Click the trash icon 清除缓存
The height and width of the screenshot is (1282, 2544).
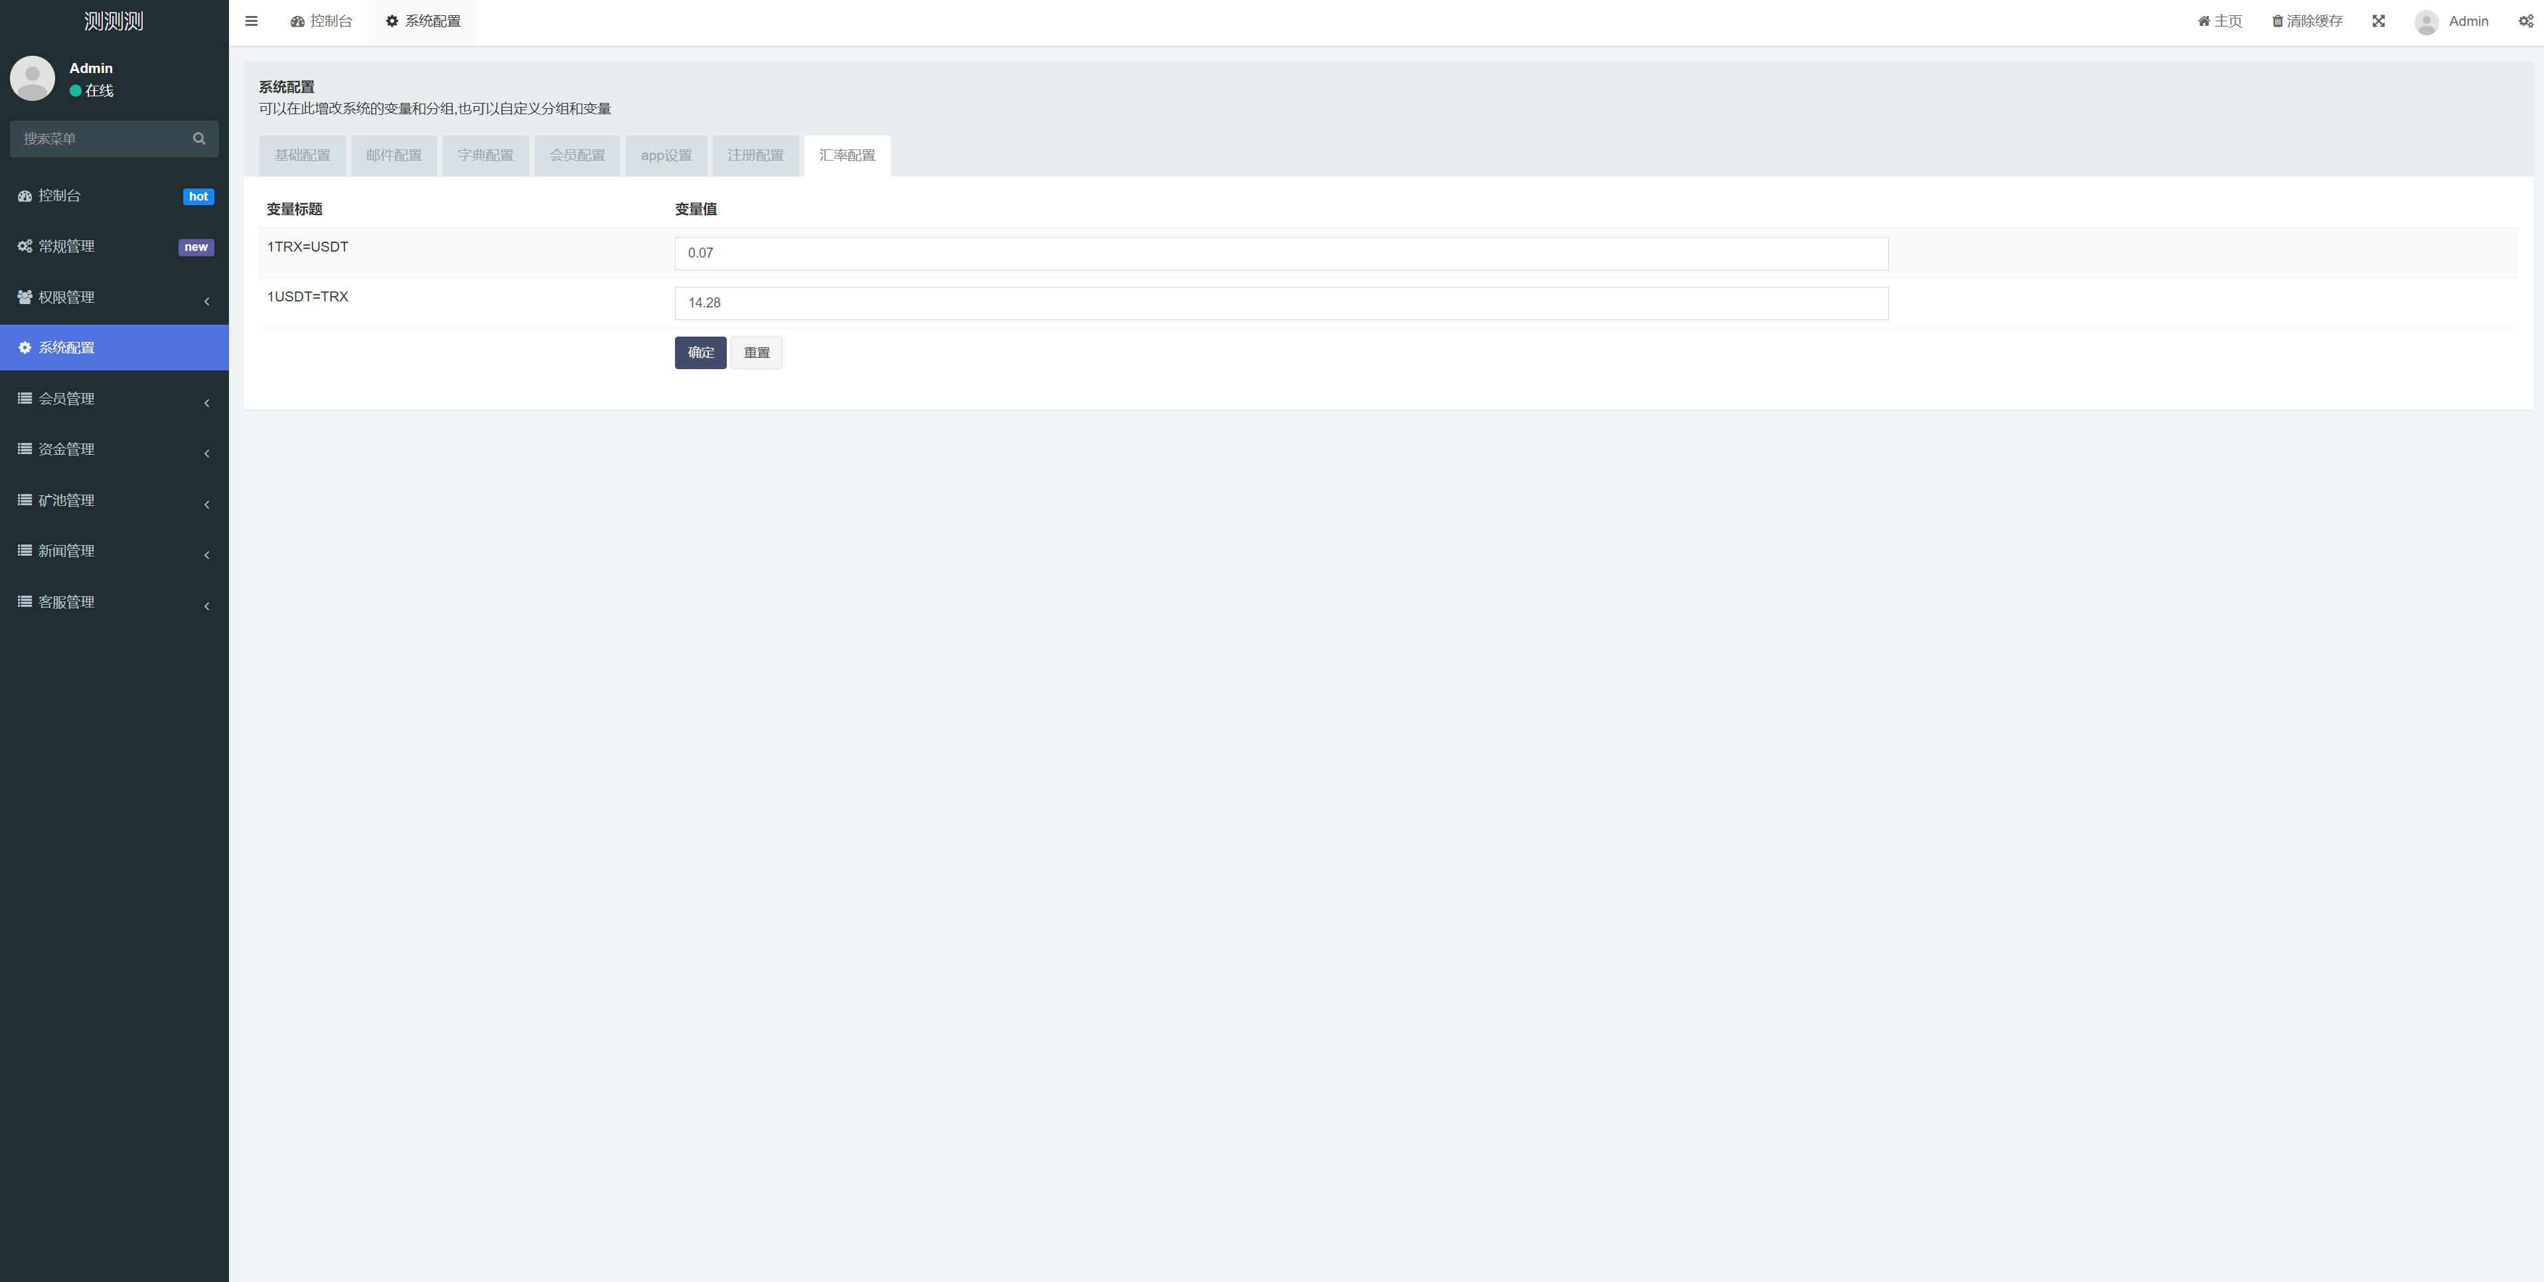tap(2306, 21)
